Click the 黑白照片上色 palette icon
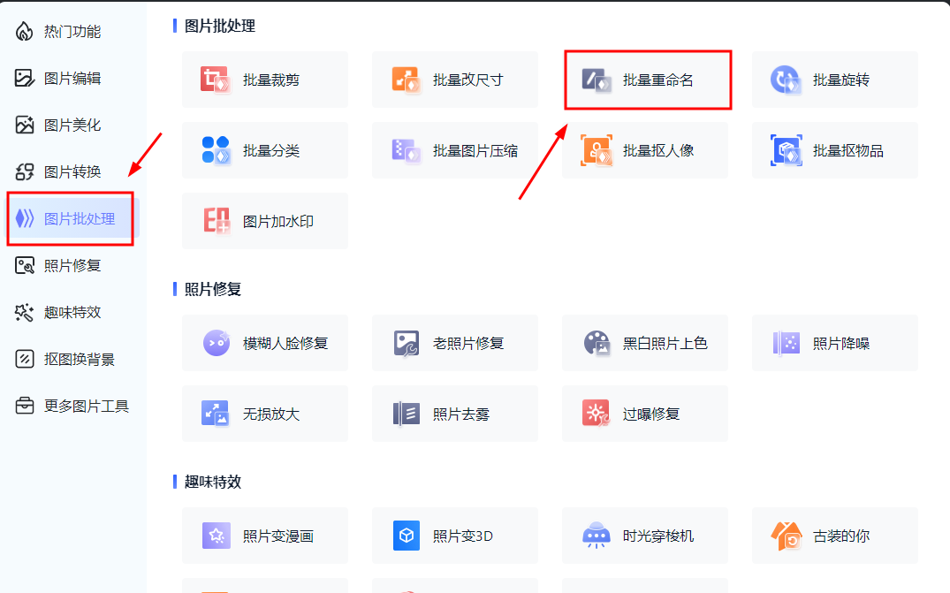Viewport: 950px width, 593px height. [x=597, y=343]
